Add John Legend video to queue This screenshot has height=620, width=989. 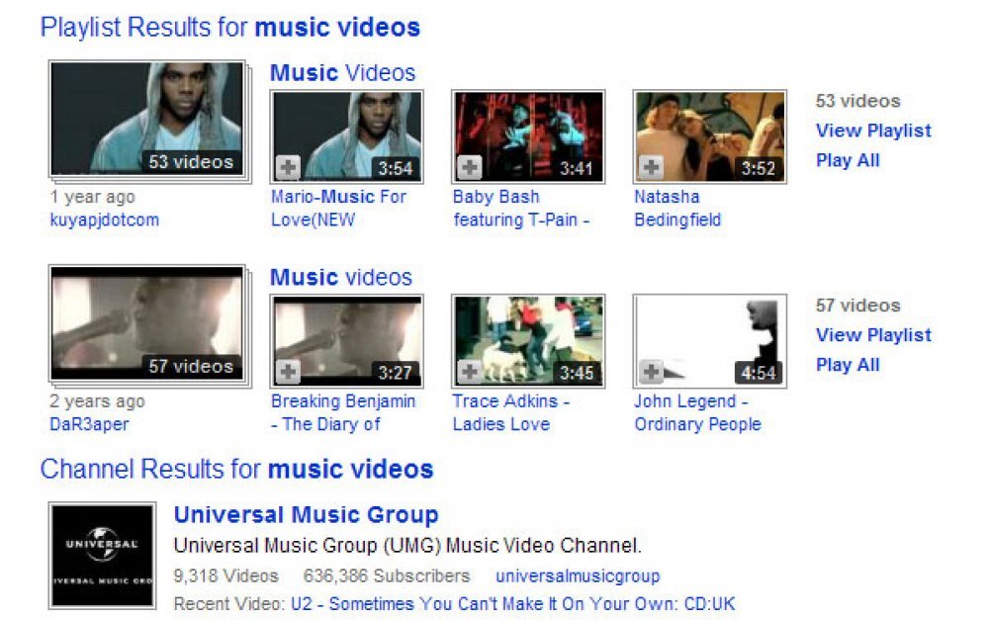651,372
